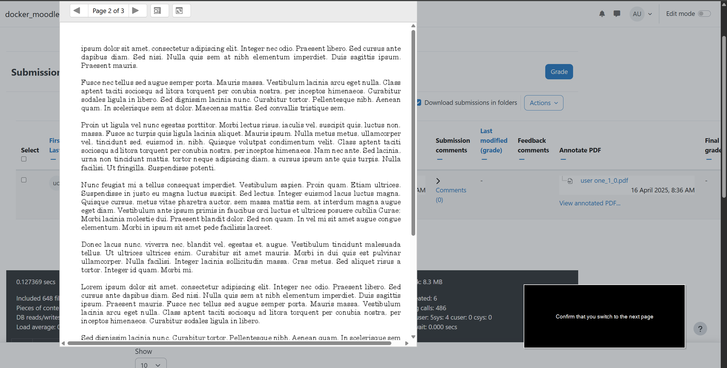The width and height of the screenshot is (727, 368).
Task: Click the docker_moodle site name
Action: click(x=32, y=14)
